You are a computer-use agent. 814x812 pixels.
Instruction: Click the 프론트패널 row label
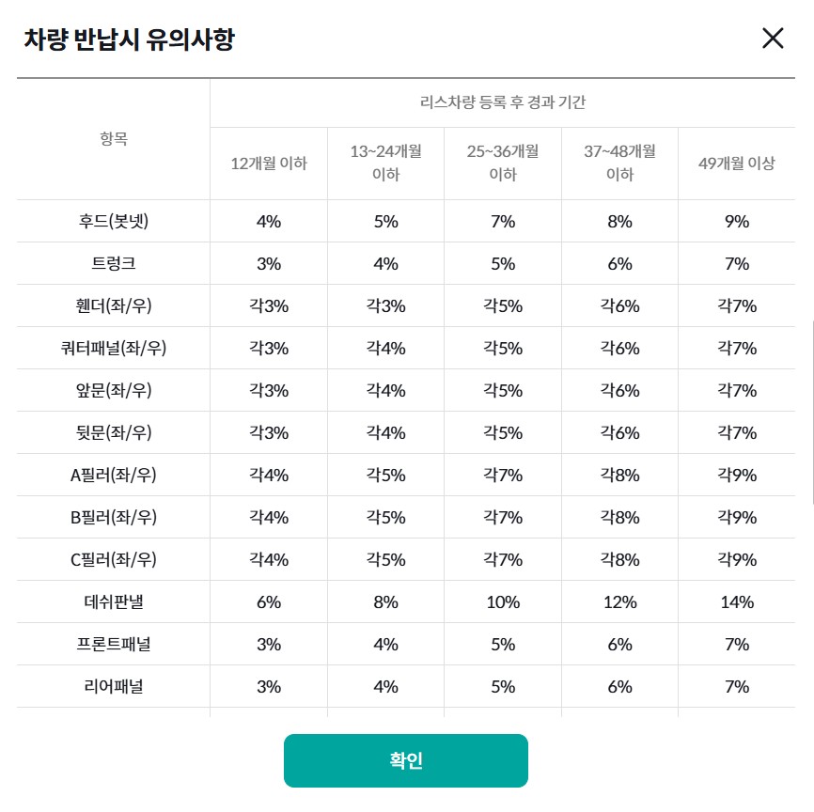click(x=114, y=645)
